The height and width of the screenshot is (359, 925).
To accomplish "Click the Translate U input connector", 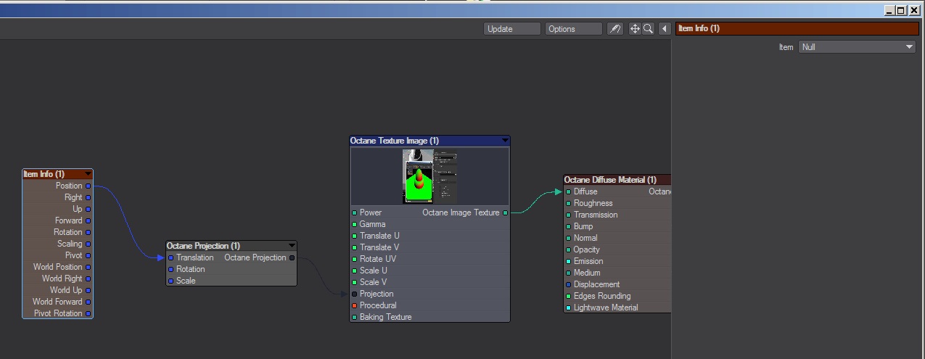I will 355,236.
